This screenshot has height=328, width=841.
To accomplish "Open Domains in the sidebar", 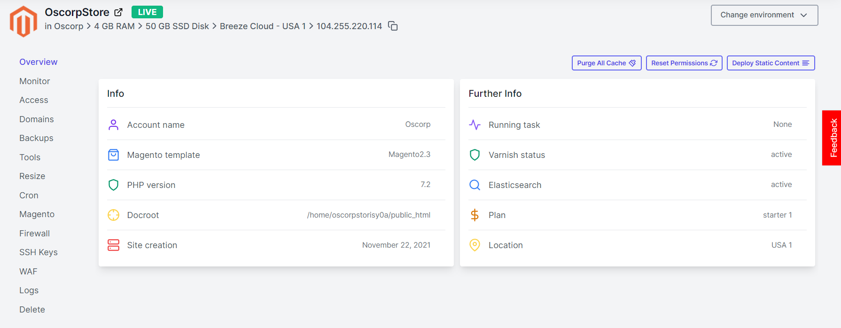I will pos(37,119).
